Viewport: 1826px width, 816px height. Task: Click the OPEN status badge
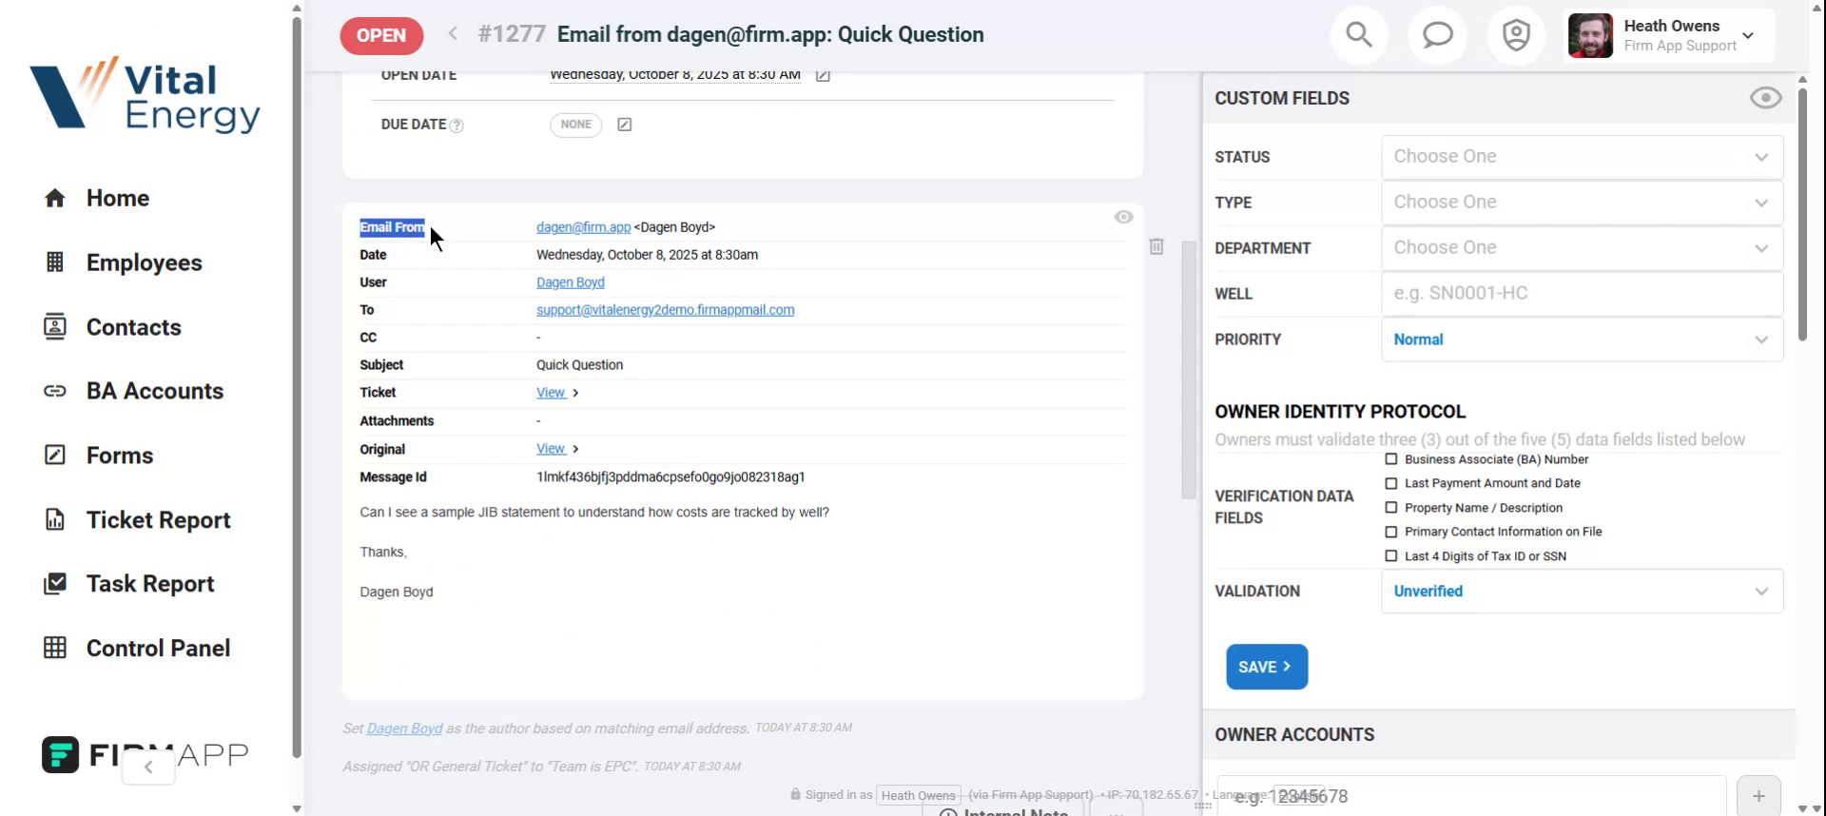[381, 35]
